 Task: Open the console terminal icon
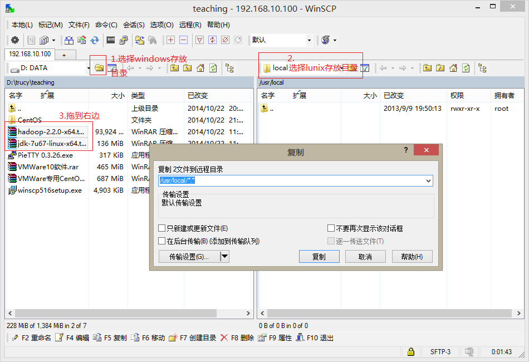tap(111, 40)
